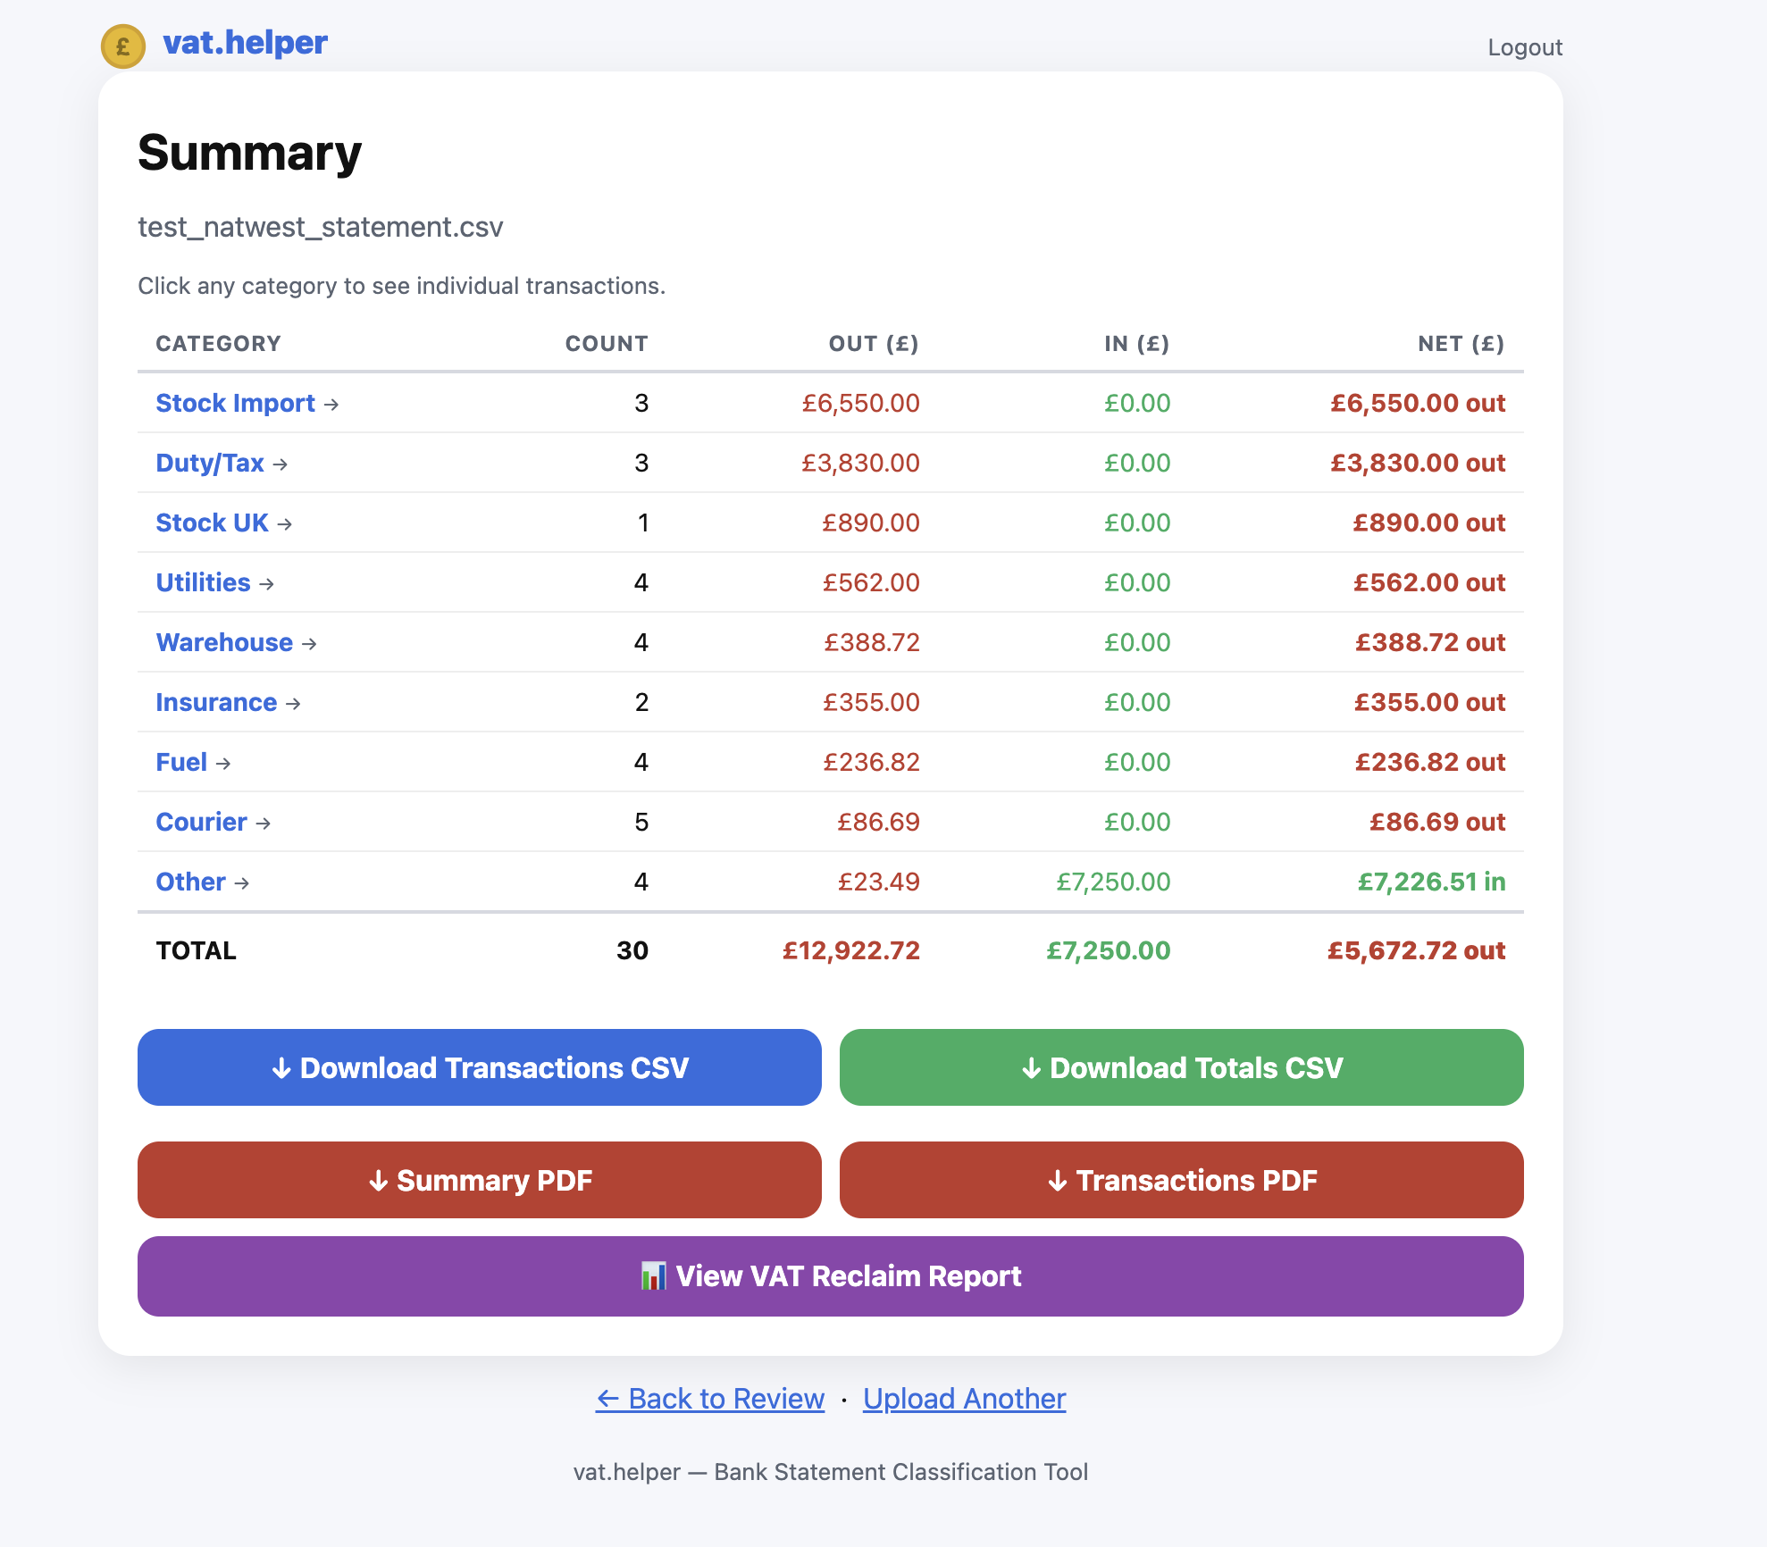Download the Transactions PDF
The height and width of the screenshot is (1547, 1767).
click(x=1181, y=1180)
